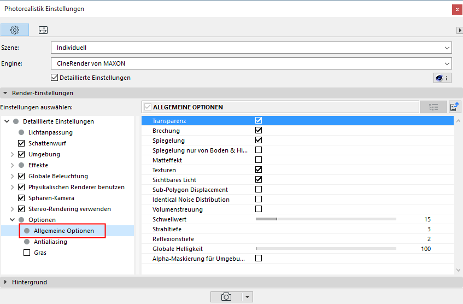Toggle the Brechung option checkbox
This screenshot has width=463, height=304.
259,130
